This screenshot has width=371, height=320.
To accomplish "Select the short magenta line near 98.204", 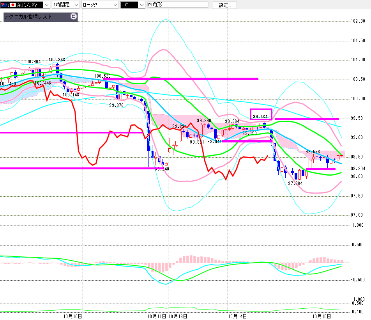I will 321,169.
